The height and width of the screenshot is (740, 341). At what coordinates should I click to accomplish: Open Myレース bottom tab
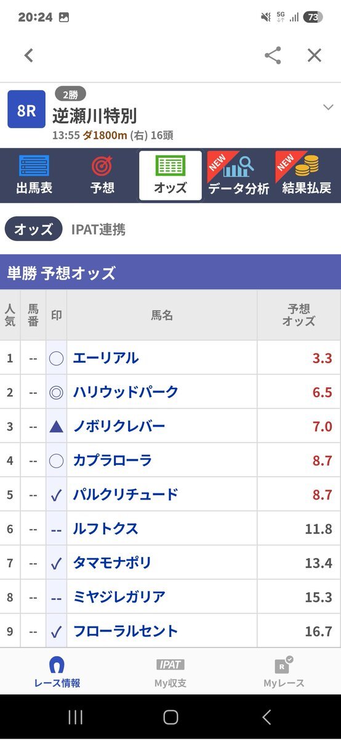(284, 672)
